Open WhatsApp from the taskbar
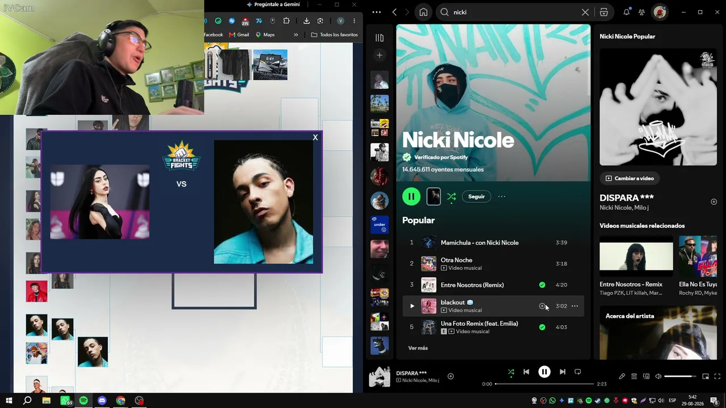Screen dimensions: 726x408 click(x=65, y=401)
